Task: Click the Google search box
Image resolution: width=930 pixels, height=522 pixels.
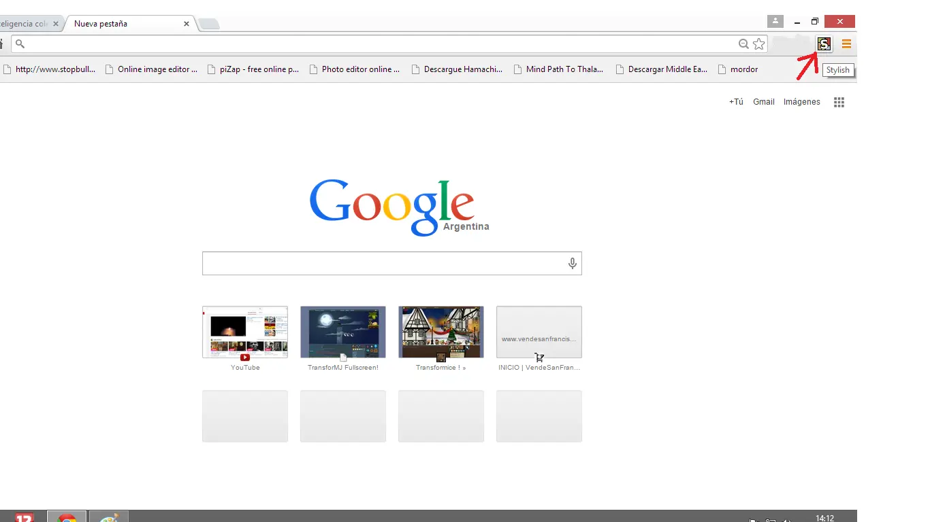Action: click(391, 263)
